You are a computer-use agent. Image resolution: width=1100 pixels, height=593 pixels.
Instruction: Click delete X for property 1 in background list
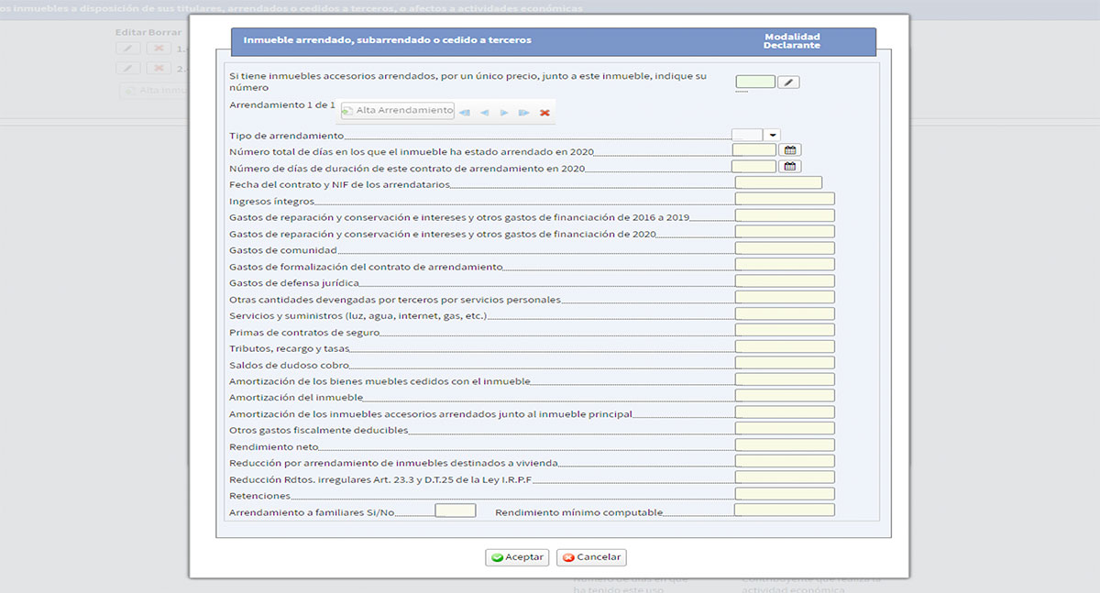point(159,48)
